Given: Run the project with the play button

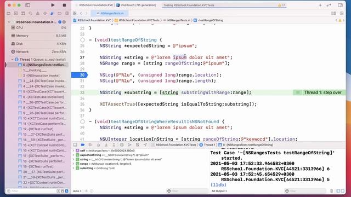Looking at the screenshot, I should pyautogui.click(x=53, y=5).
